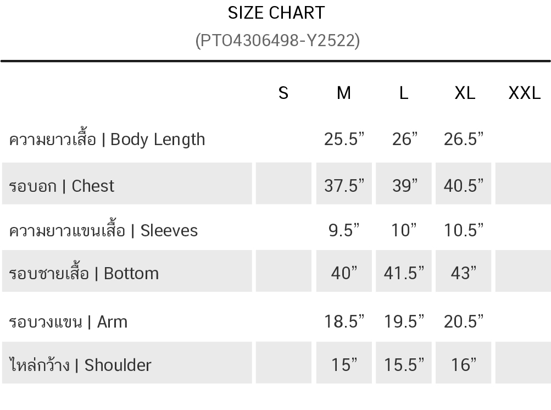Image resolution: width=551 pixels, height=410 pixels.
Task: Click the Shoulder row label
Action: (80, 365)
